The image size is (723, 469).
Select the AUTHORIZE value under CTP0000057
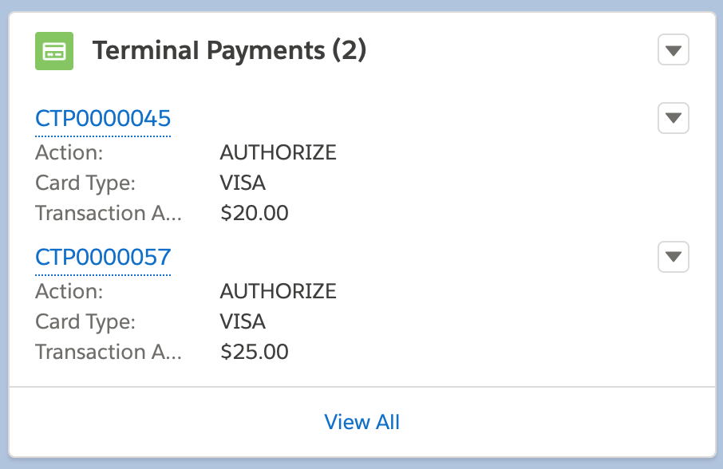[x=278, y=291]
